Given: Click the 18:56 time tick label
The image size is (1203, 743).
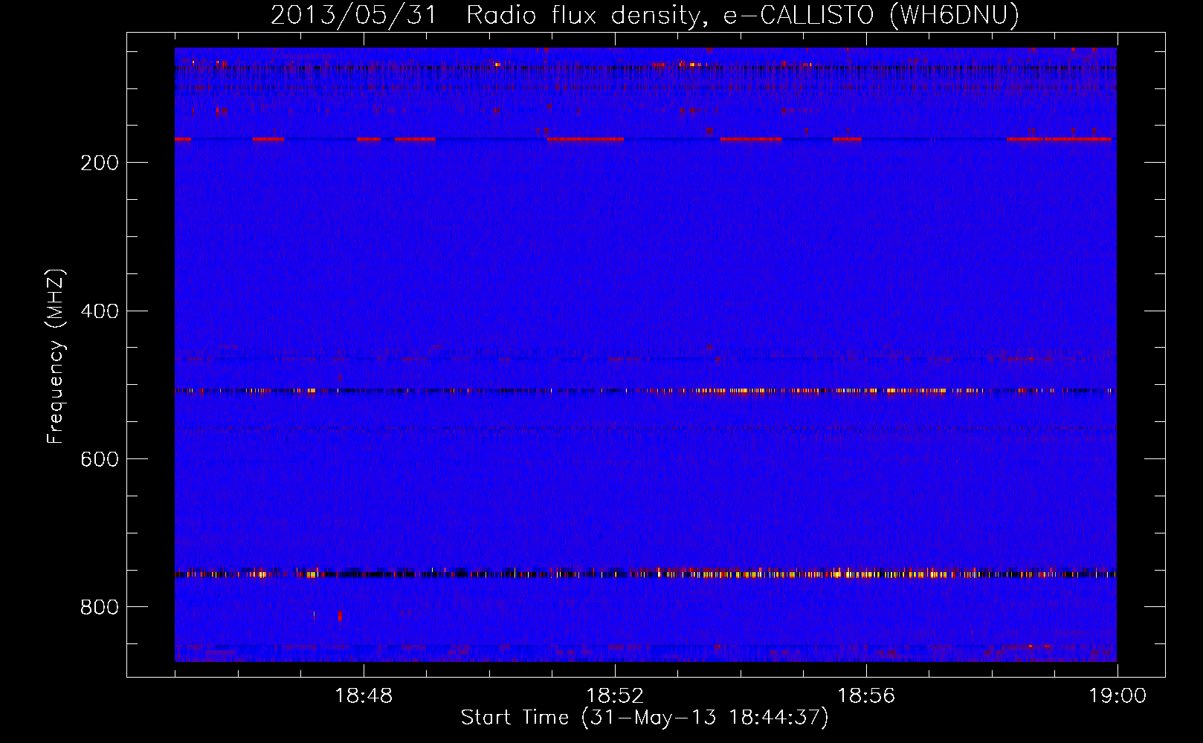Looking at the screenshot, I should 866,696.
